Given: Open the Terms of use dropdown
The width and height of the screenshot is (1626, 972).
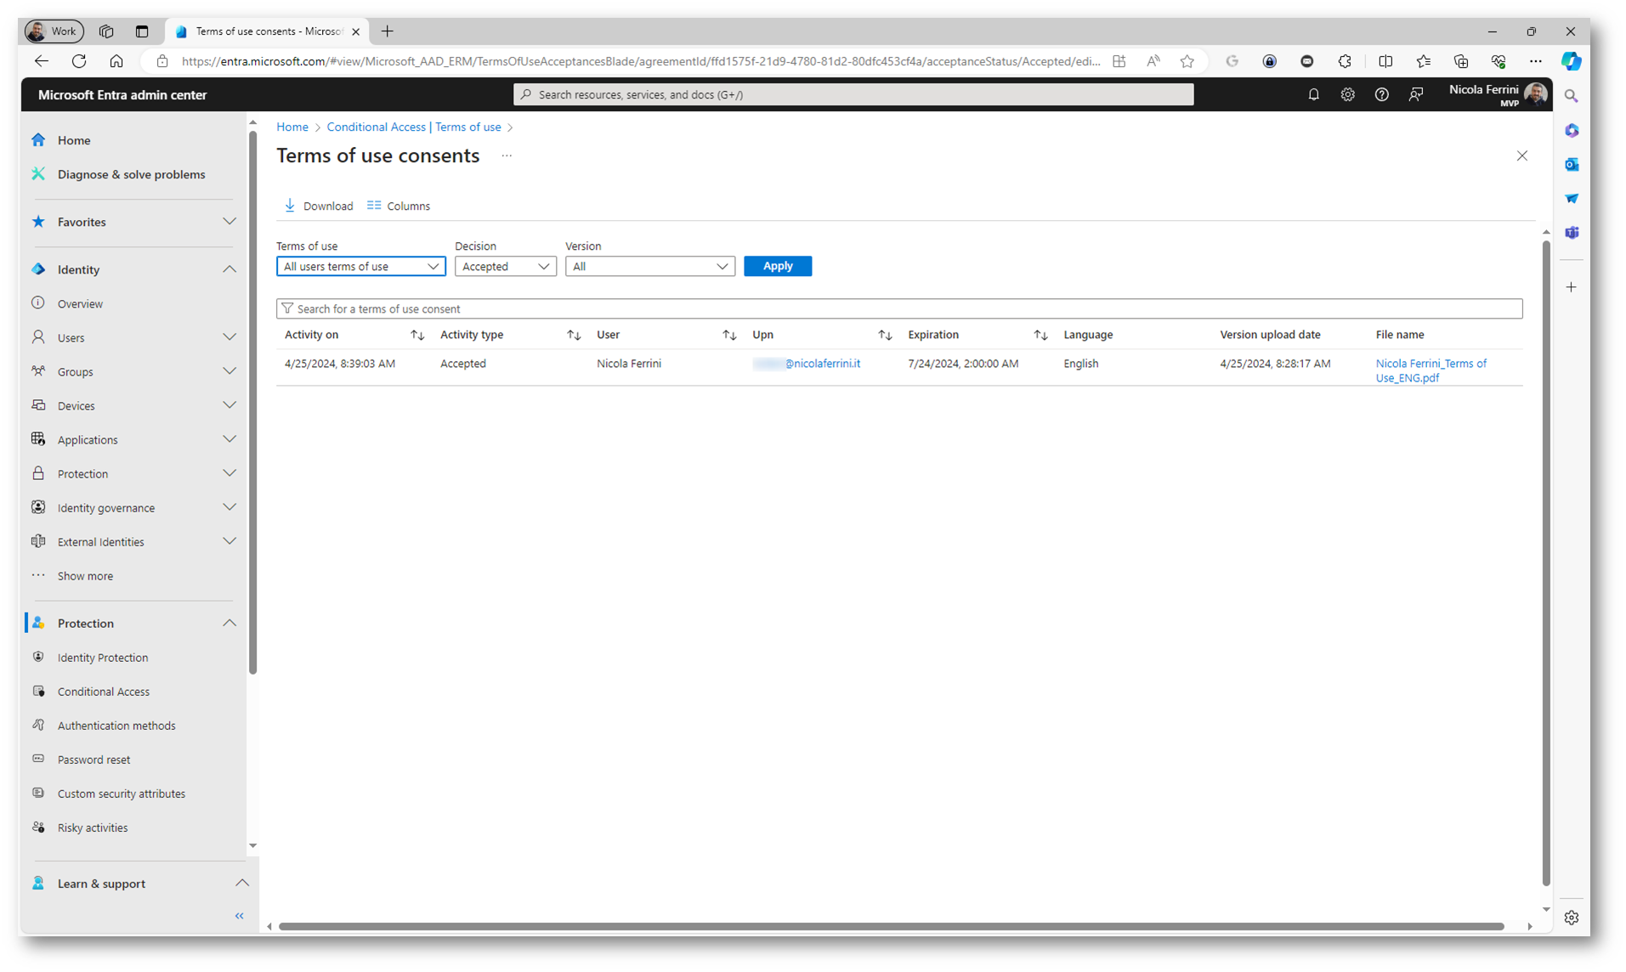Looking at the screenshot, I should 361,266.
